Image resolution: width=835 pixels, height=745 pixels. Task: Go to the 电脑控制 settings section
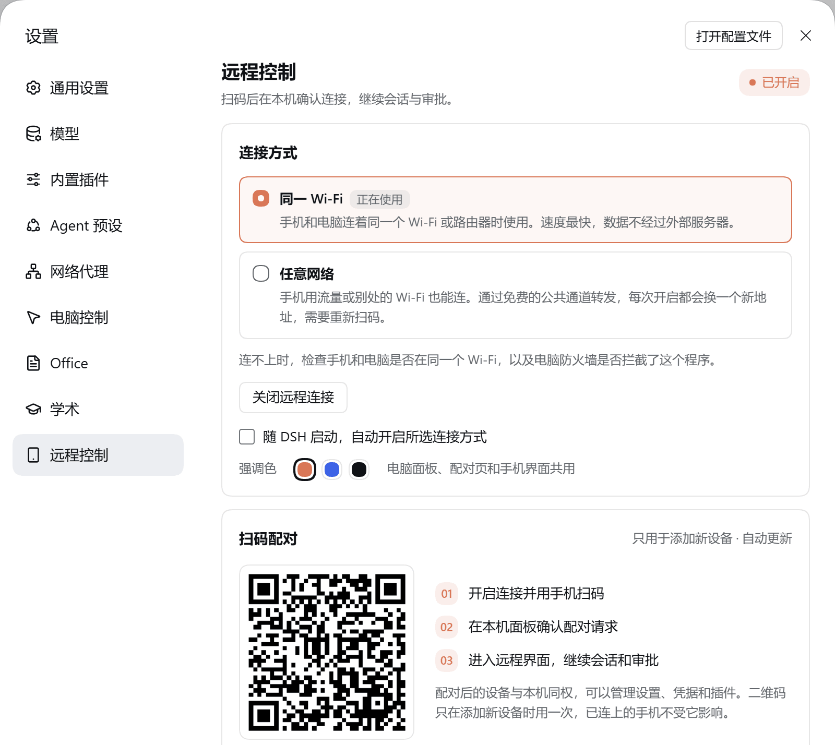coord(98,317)
